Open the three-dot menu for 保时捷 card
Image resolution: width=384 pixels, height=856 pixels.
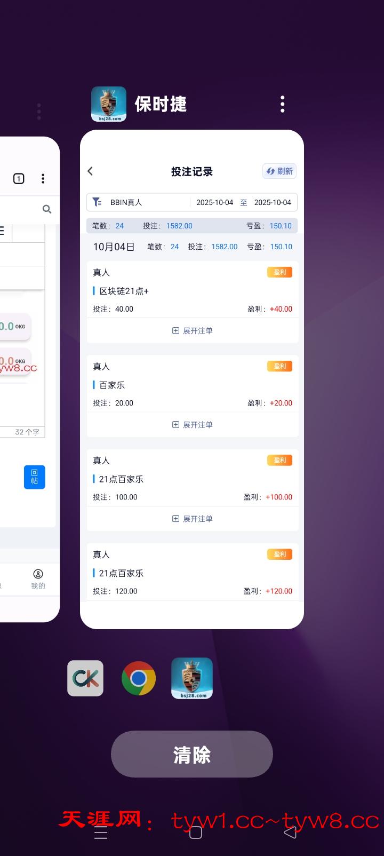click(x=282, y=104)
